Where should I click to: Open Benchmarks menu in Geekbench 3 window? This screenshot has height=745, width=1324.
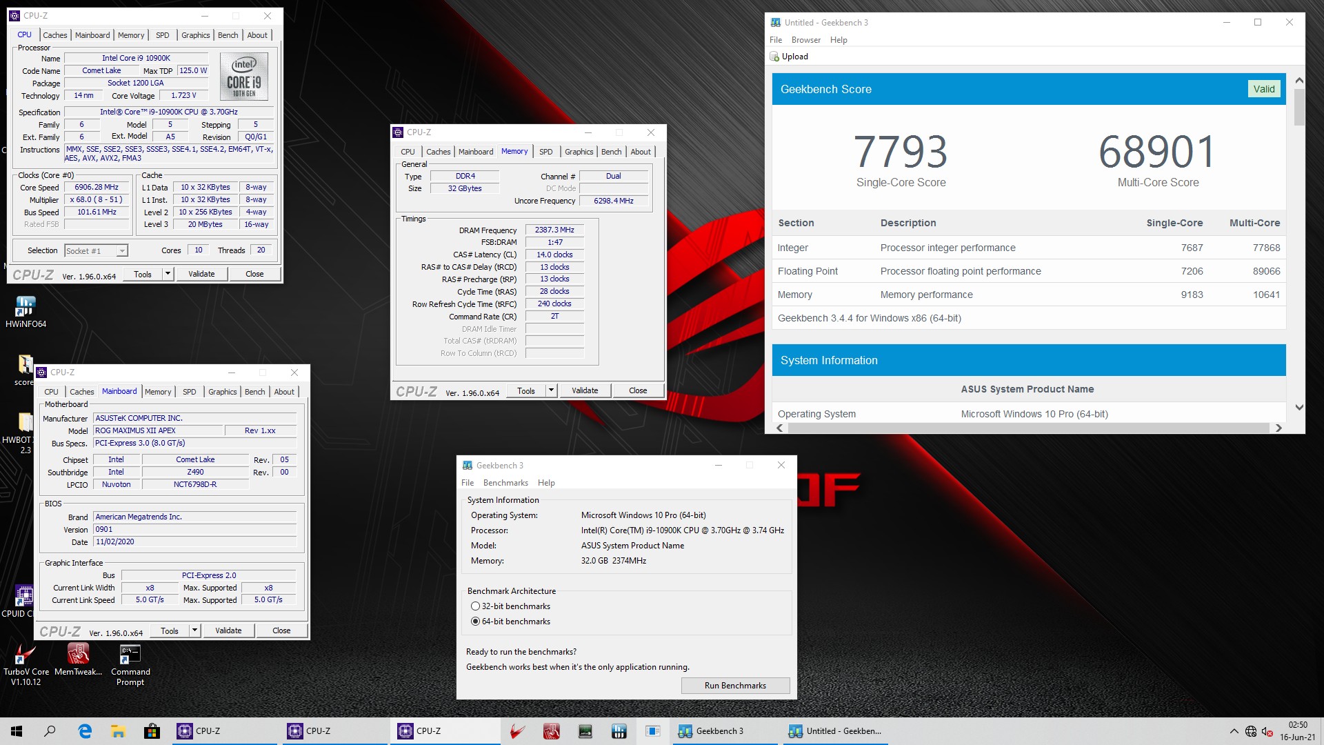click(x=505, y=483)
